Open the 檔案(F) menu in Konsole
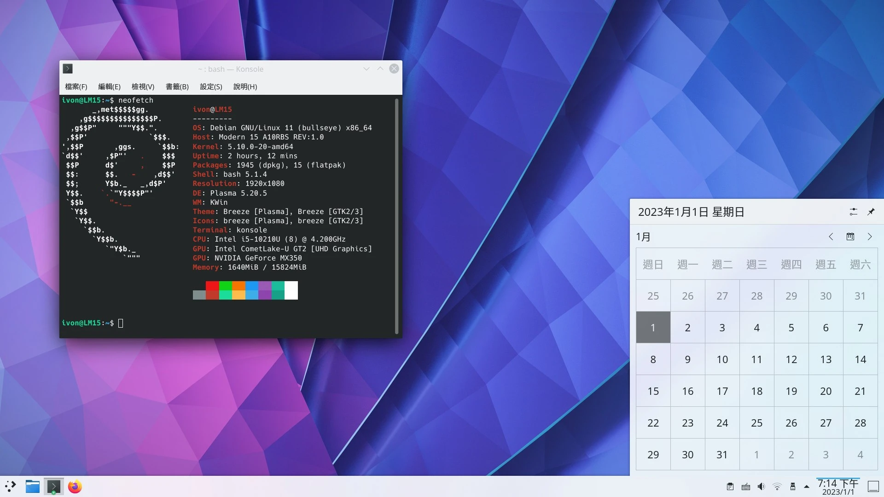884x497 pixels. pos(76,87)
